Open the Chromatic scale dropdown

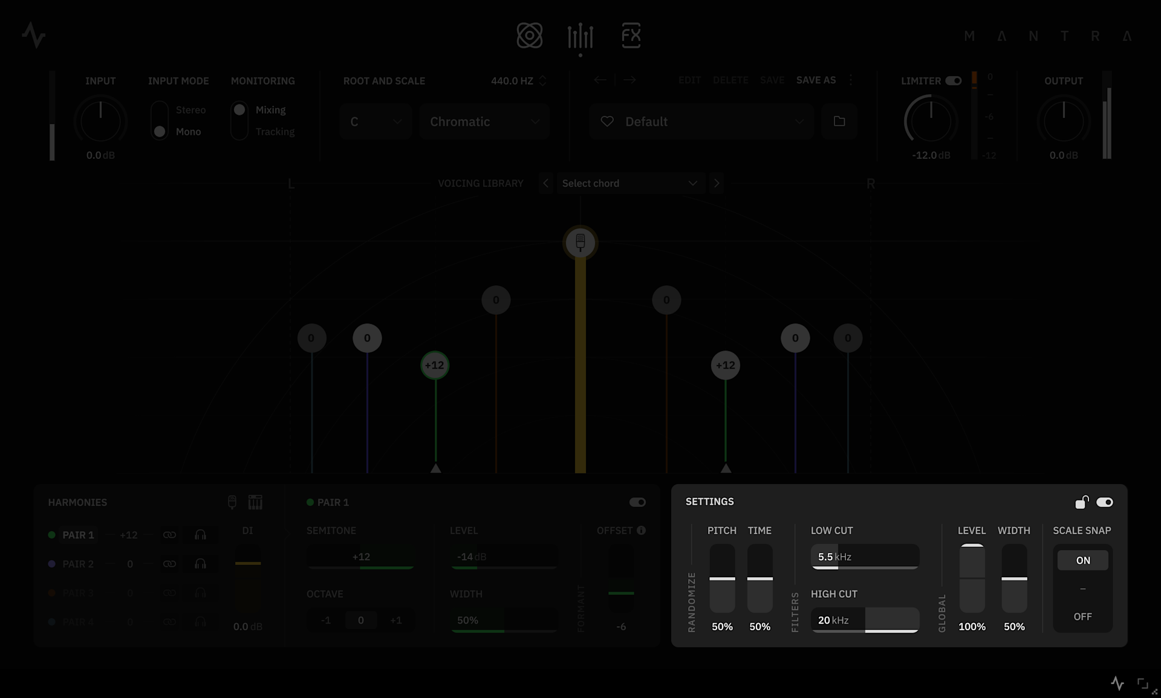[484, 121]
